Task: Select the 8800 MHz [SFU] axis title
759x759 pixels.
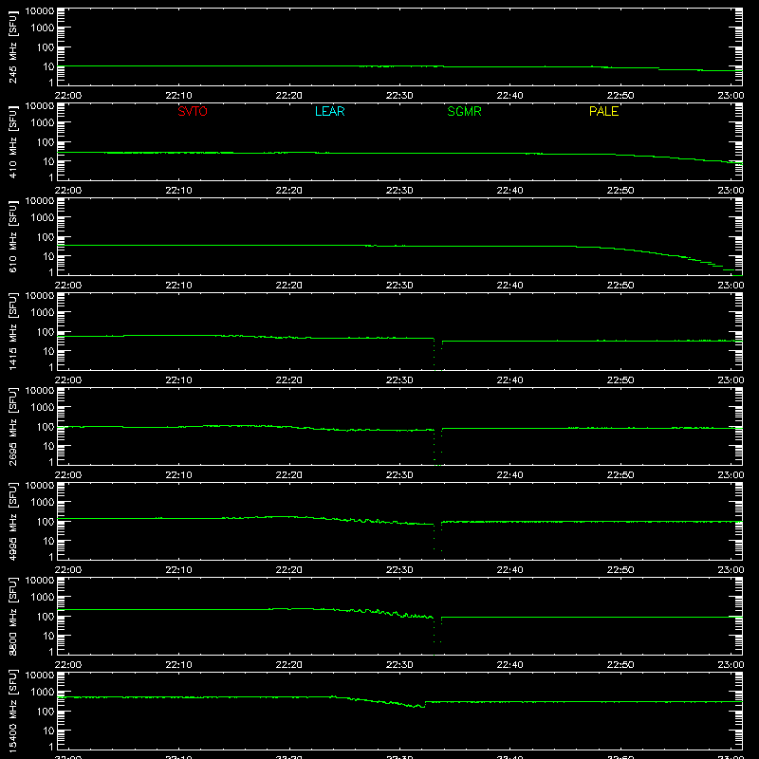Action: tap(12, 616)
